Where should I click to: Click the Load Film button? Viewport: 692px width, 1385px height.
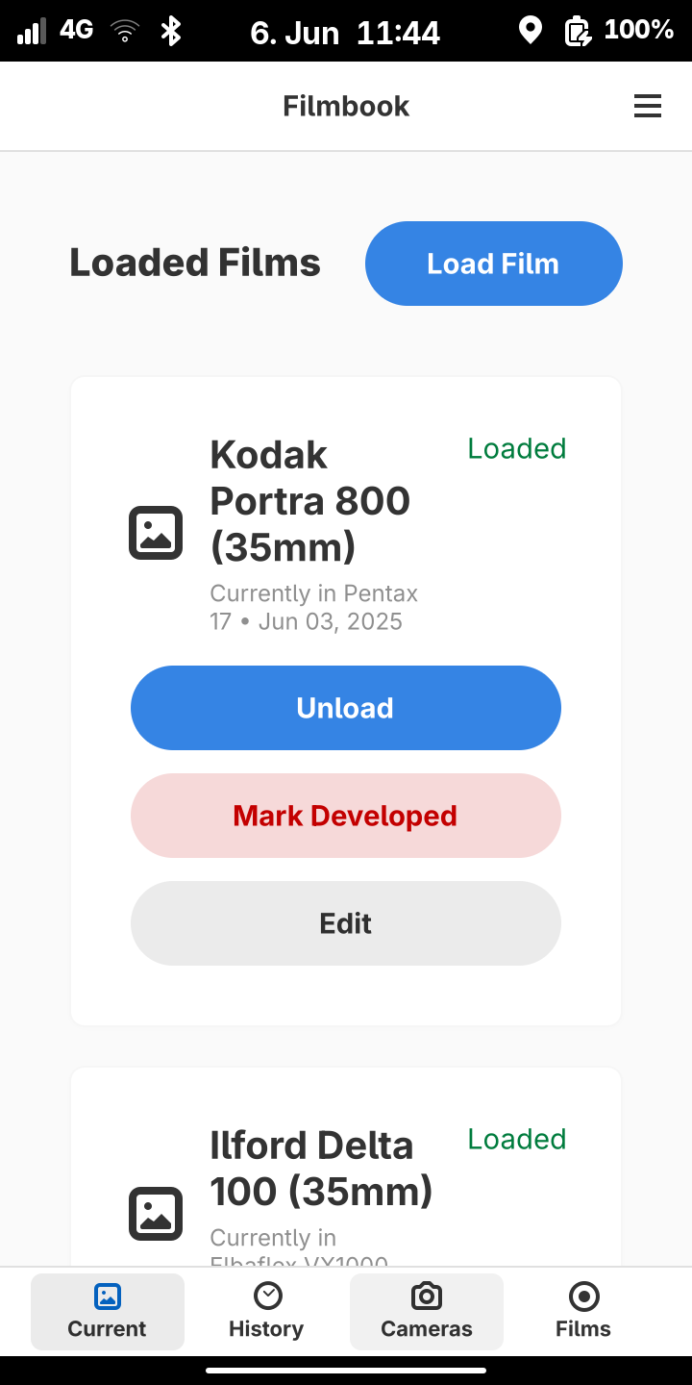(x=493, y=264)
